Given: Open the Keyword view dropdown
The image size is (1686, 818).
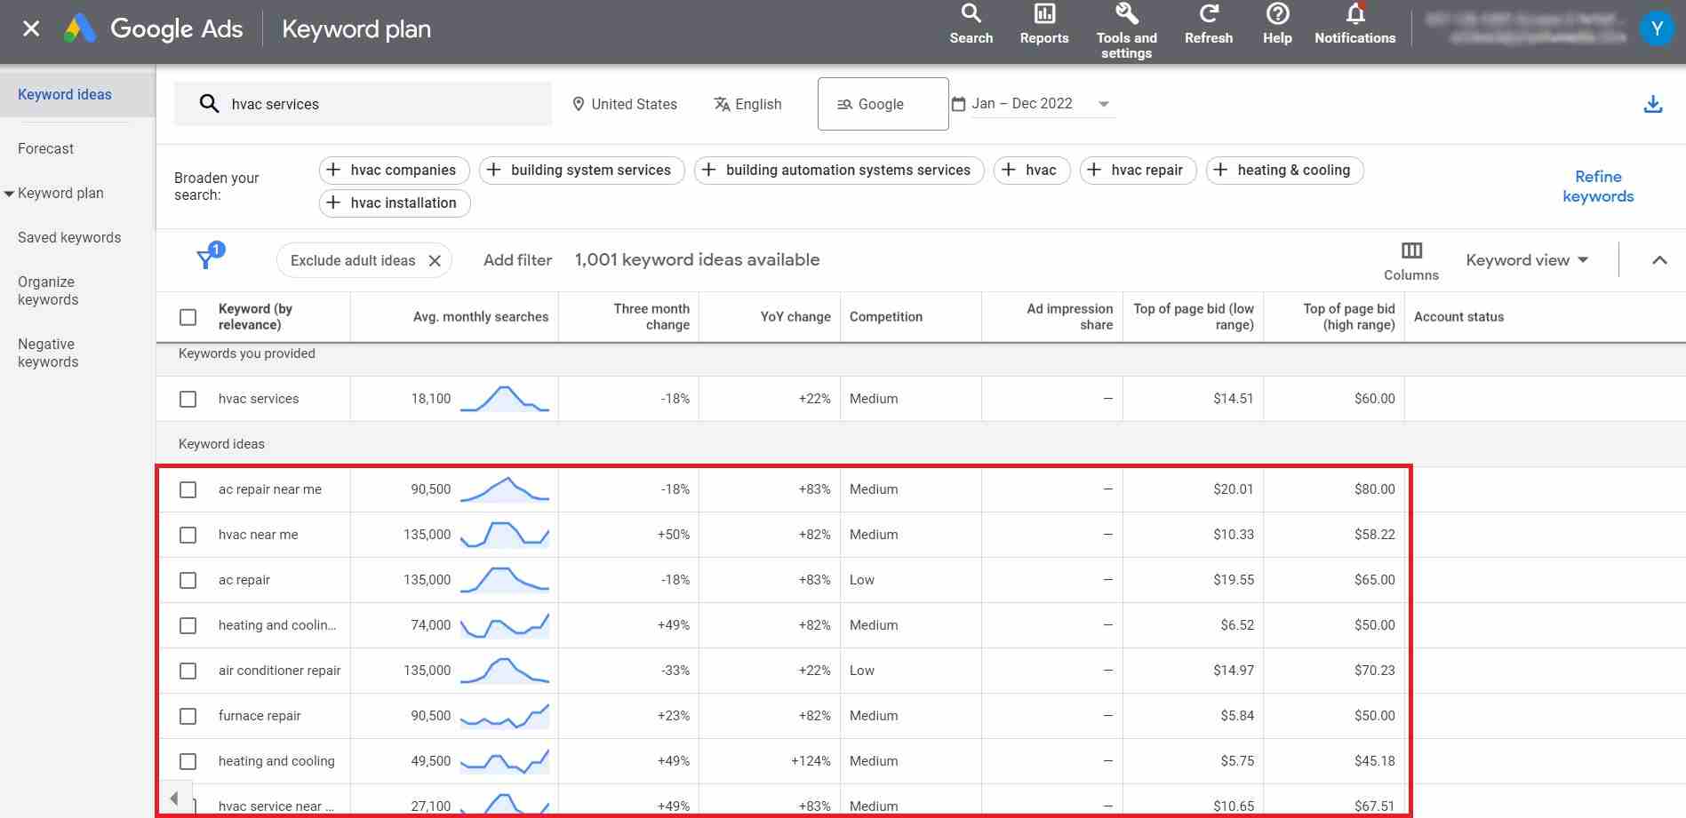Looking at the screenshot, I should click(x=1526, y=259).
